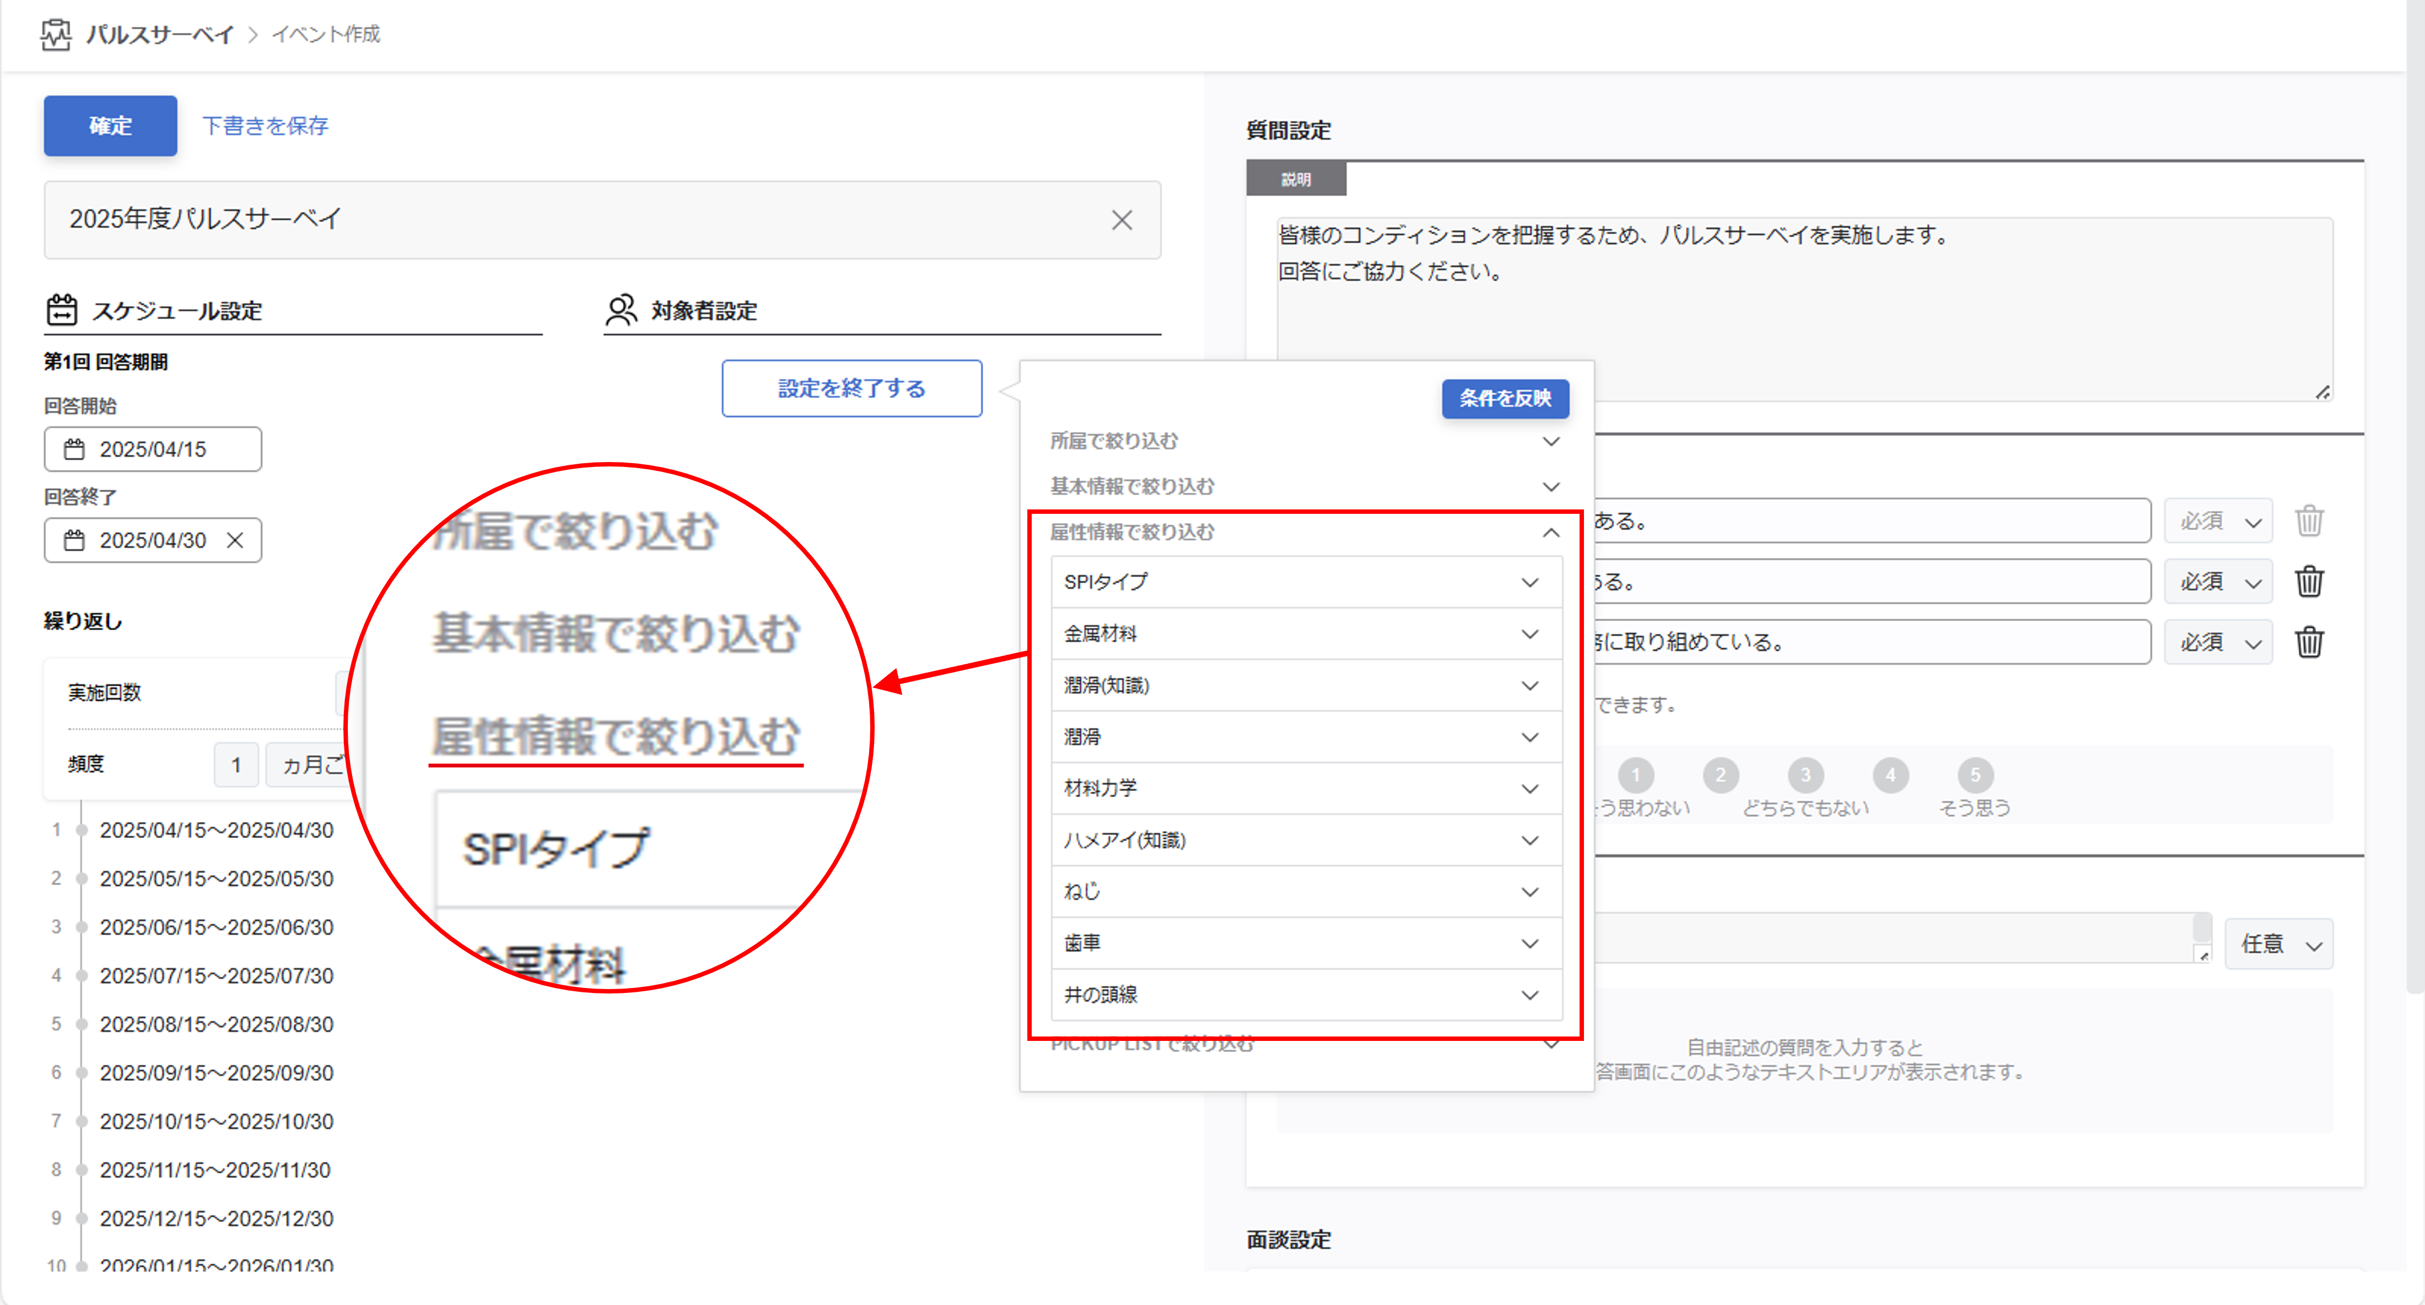Click the schedule settings calendar icon

62,310
